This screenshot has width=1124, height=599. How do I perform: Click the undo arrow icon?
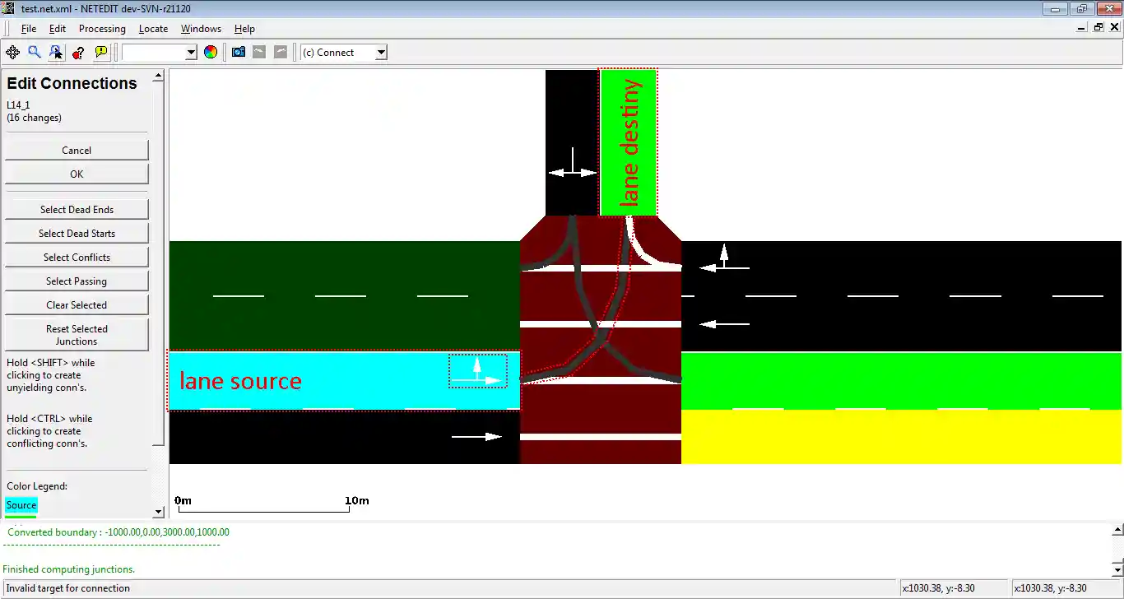click(259, 53)
